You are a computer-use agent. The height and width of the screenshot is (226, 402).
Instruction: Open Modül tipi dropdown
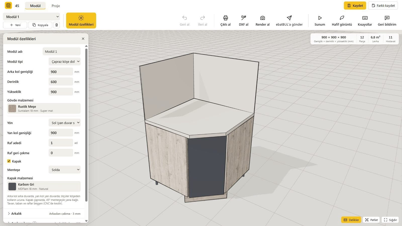pyautogui.click(x=65, y=62)
